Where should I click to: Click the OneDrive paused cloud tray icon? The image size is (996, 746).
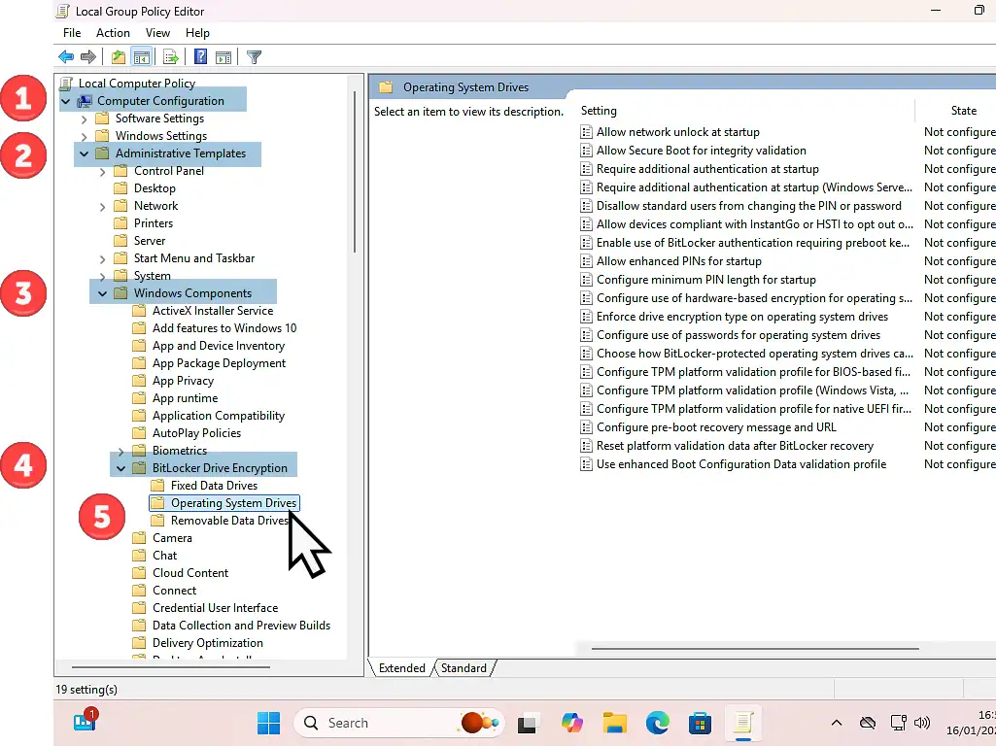click(x=867, y=723)
